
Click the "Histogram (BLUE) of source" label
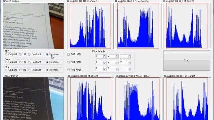point(179,1)
